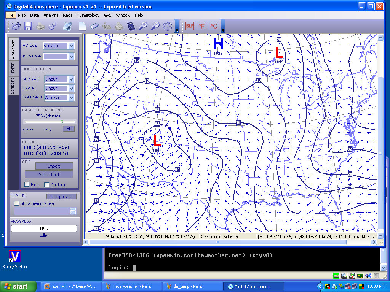Image resolution: width=390 pixels, height=292 pixels.
Task: Click VMware floppy drive status icon
Action: click(352, 276)
